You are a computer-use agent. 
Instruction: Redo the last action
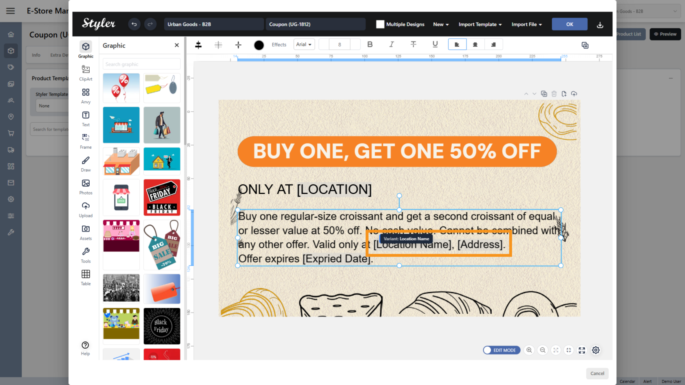(x=150, y=24)
